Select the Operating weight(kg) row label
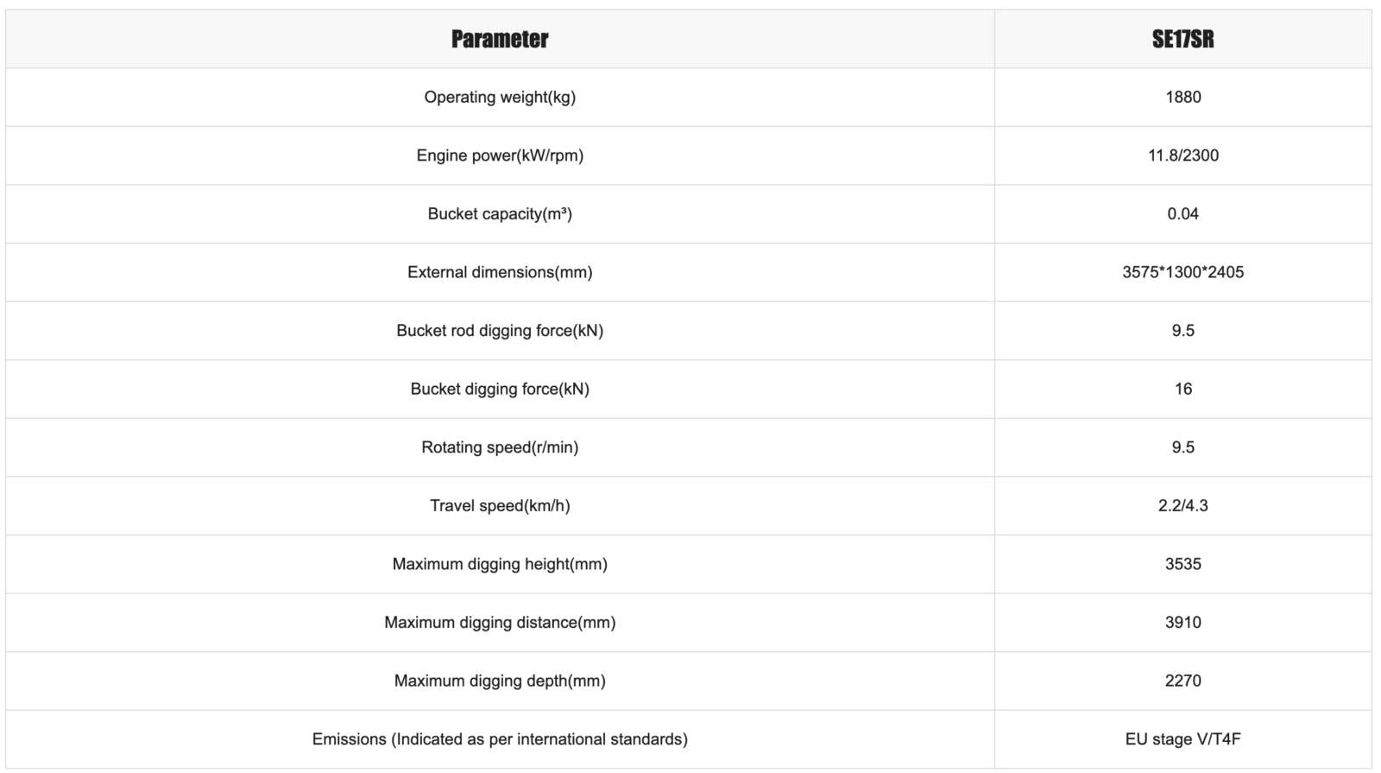 pyautogui.click(x=500, y=97)
